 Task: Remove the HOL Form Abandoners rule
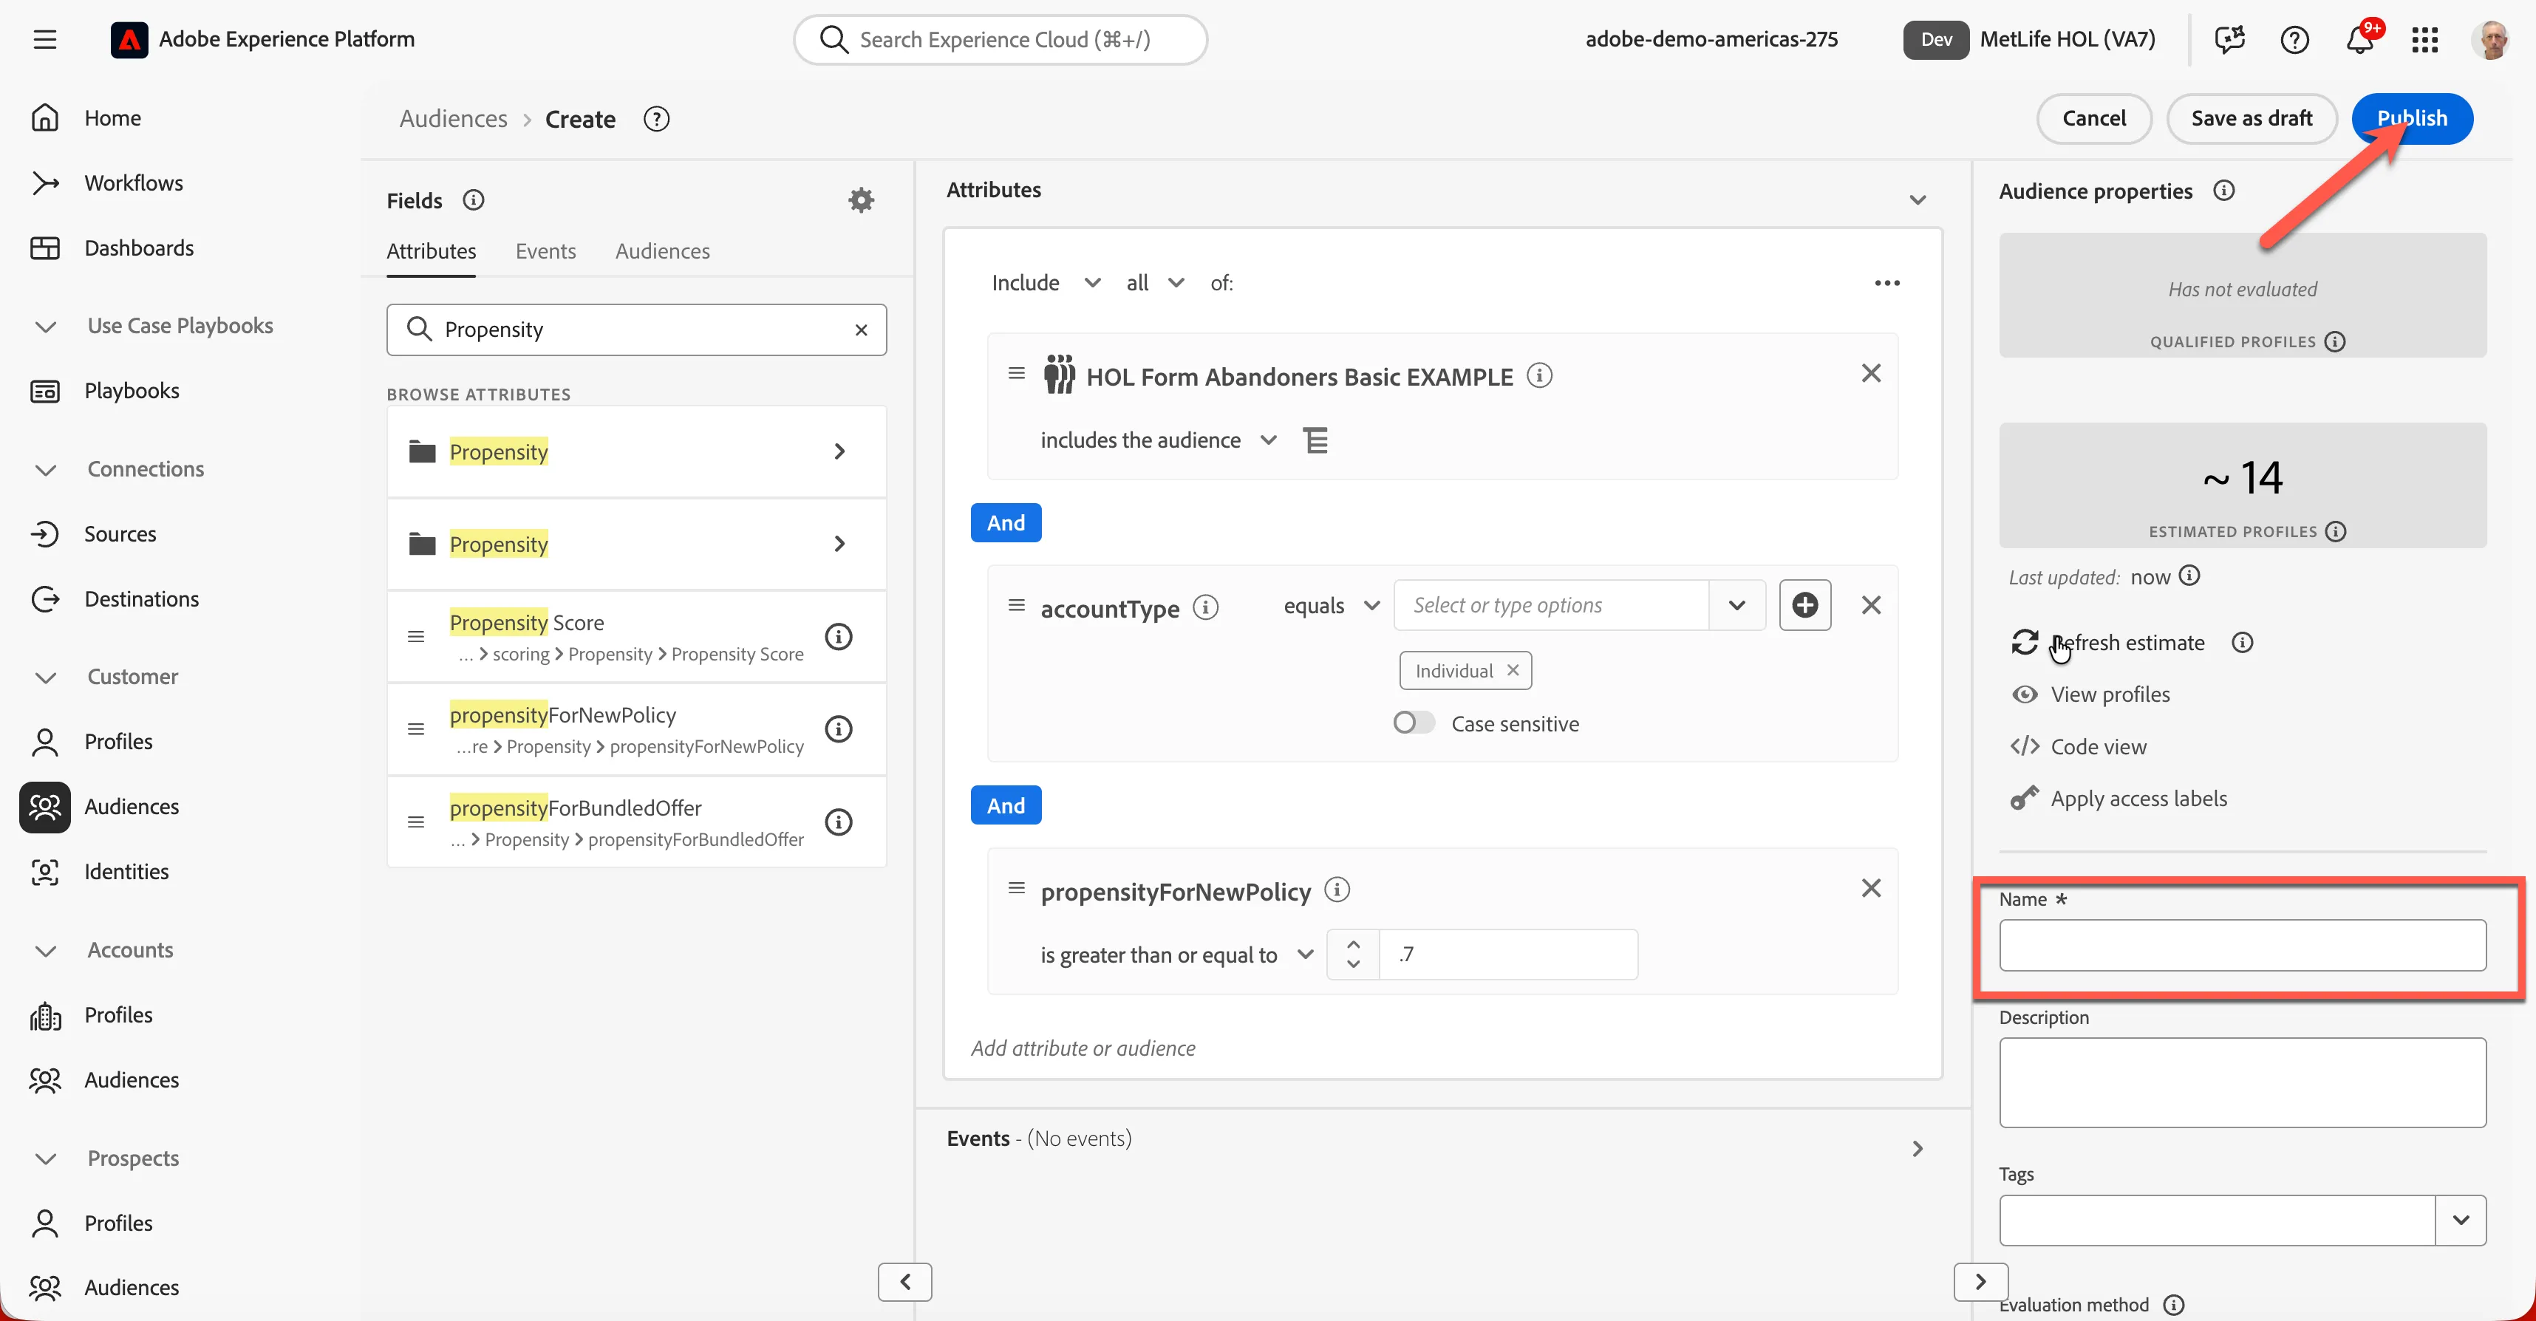coord(1872,373)
